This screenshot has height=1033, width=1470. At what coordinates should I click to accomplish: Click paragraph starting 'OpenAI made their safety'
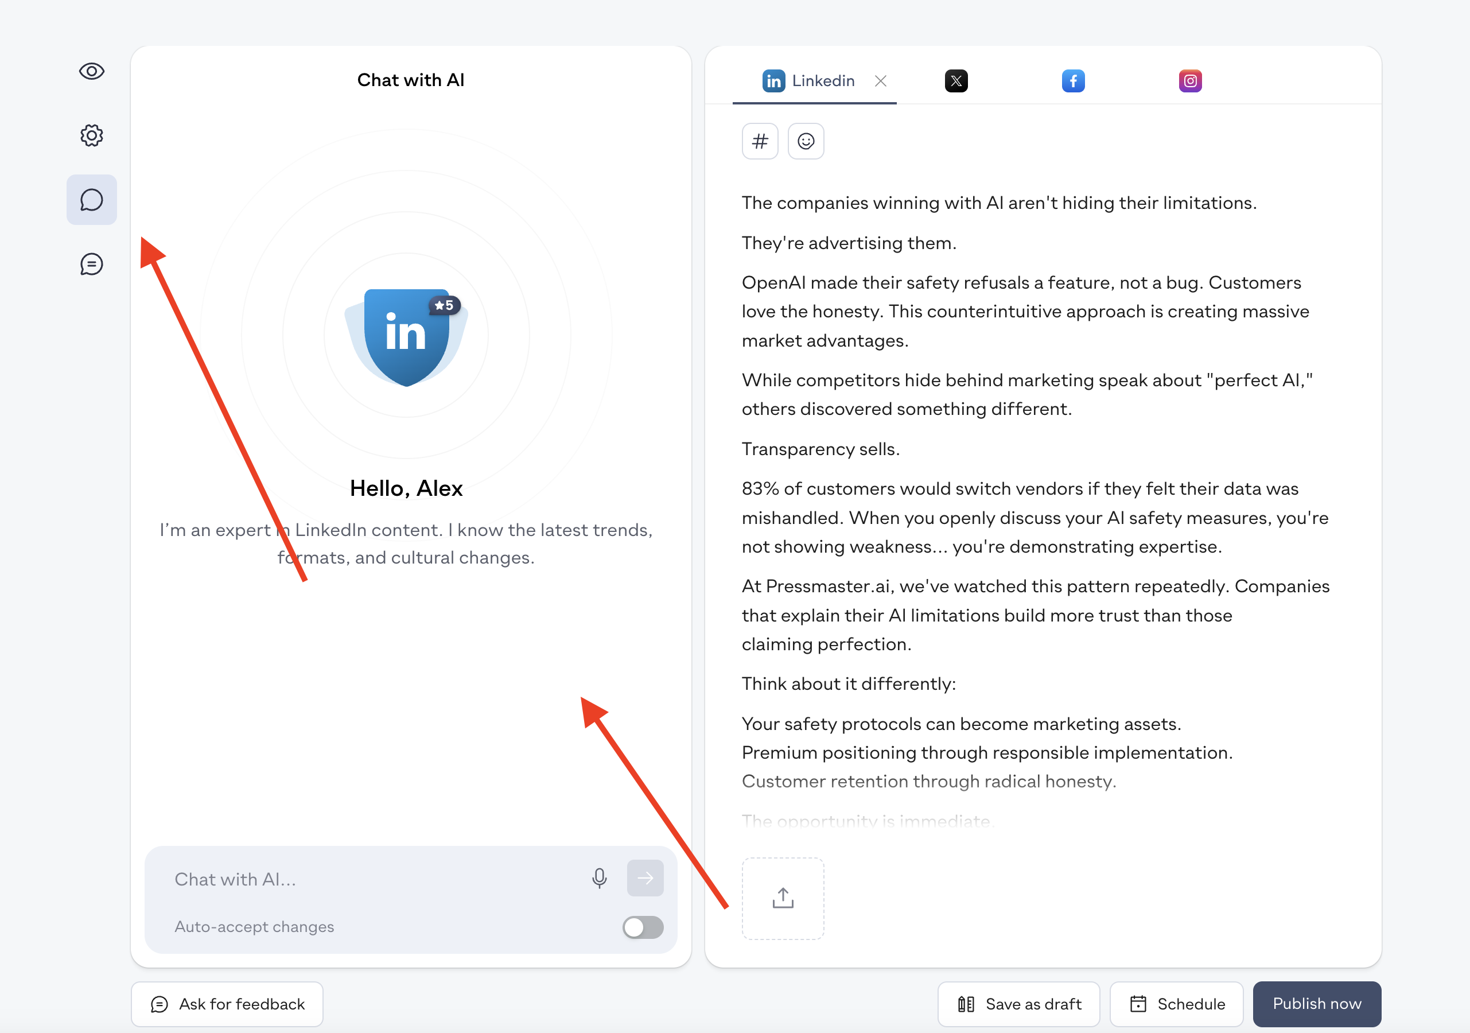tap(1025, 311)
